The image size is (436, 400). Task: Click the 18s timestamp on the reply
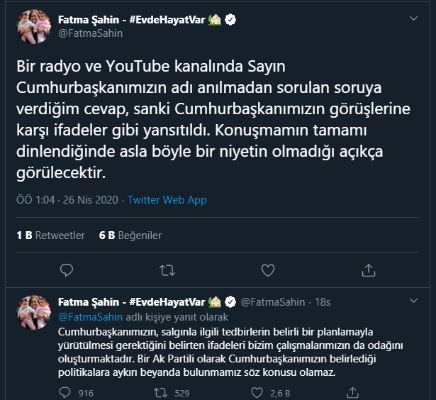click(323, 302)
